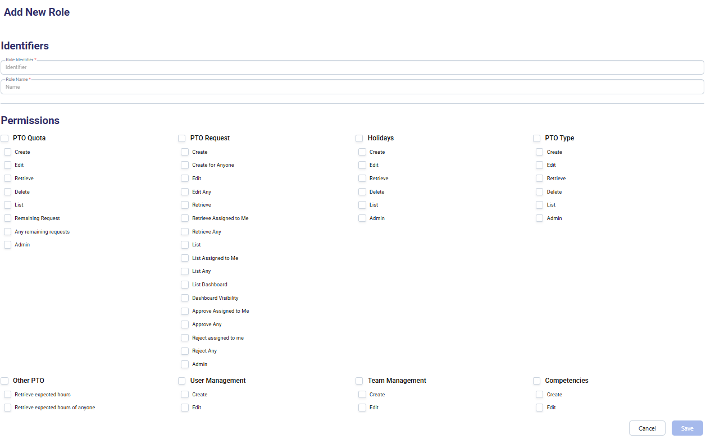The height and width of the screenshot is (439, 706).
Task: Check the List Dashboard permission
Action: click(185, 285)
